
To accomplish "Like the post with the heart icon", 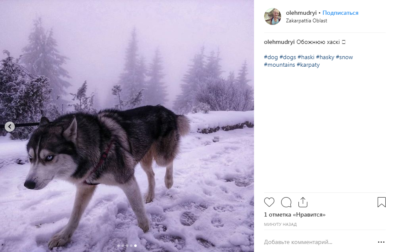I will (269, 202).
